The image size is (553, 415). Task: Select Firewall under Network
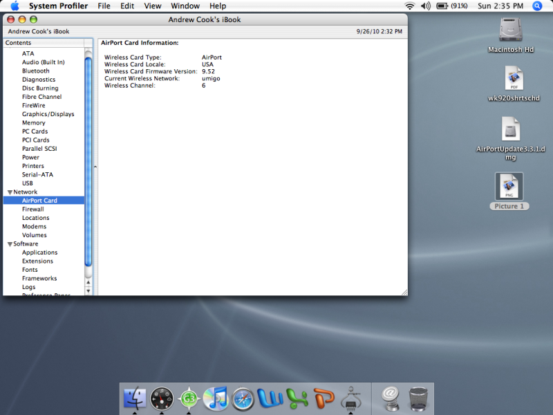[33, 210]
